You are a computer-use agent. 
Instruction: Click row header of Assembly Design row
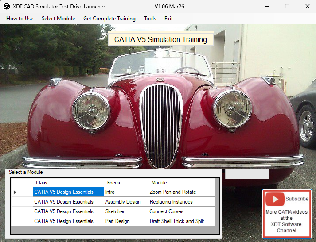[x=22, y=202]
